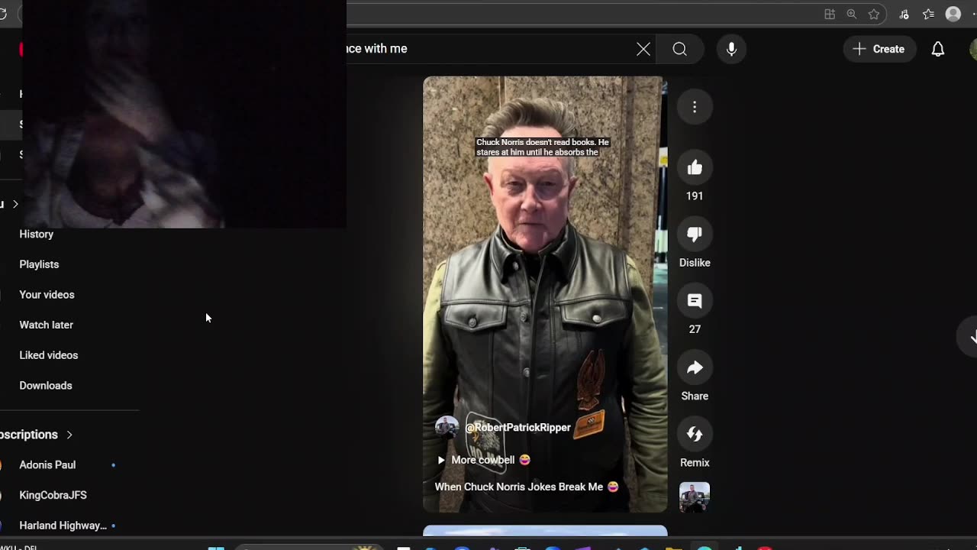
Task: Click the Dislike thumbs-down button
Action: [695, 235]
